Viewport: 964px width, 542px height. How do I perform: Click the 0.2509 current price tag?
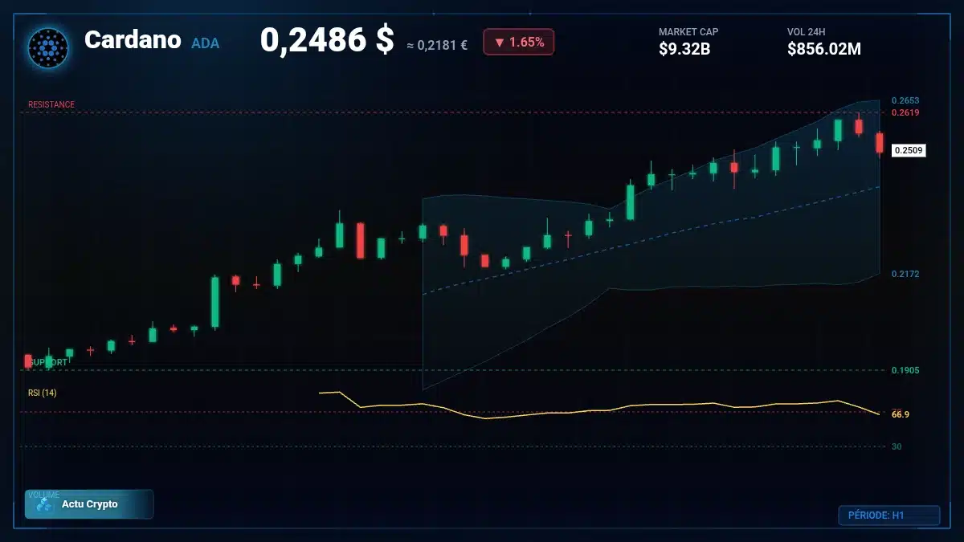click(909, 150)
